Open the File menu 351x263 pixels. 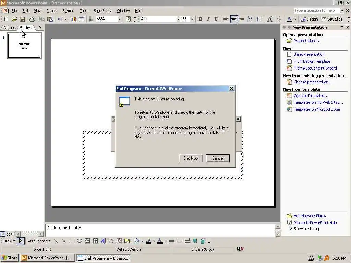pos(14,11)
